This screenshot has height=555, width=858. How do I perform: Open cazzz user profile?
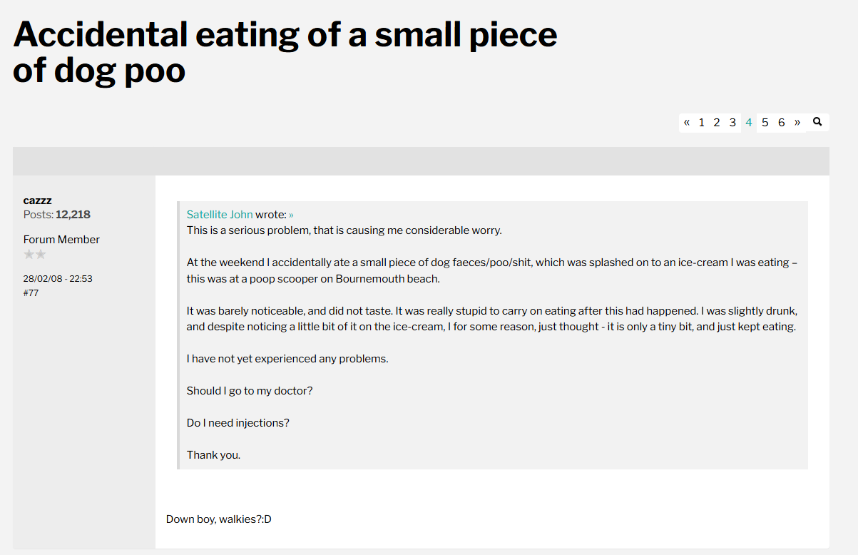click(x=38, y=200)
